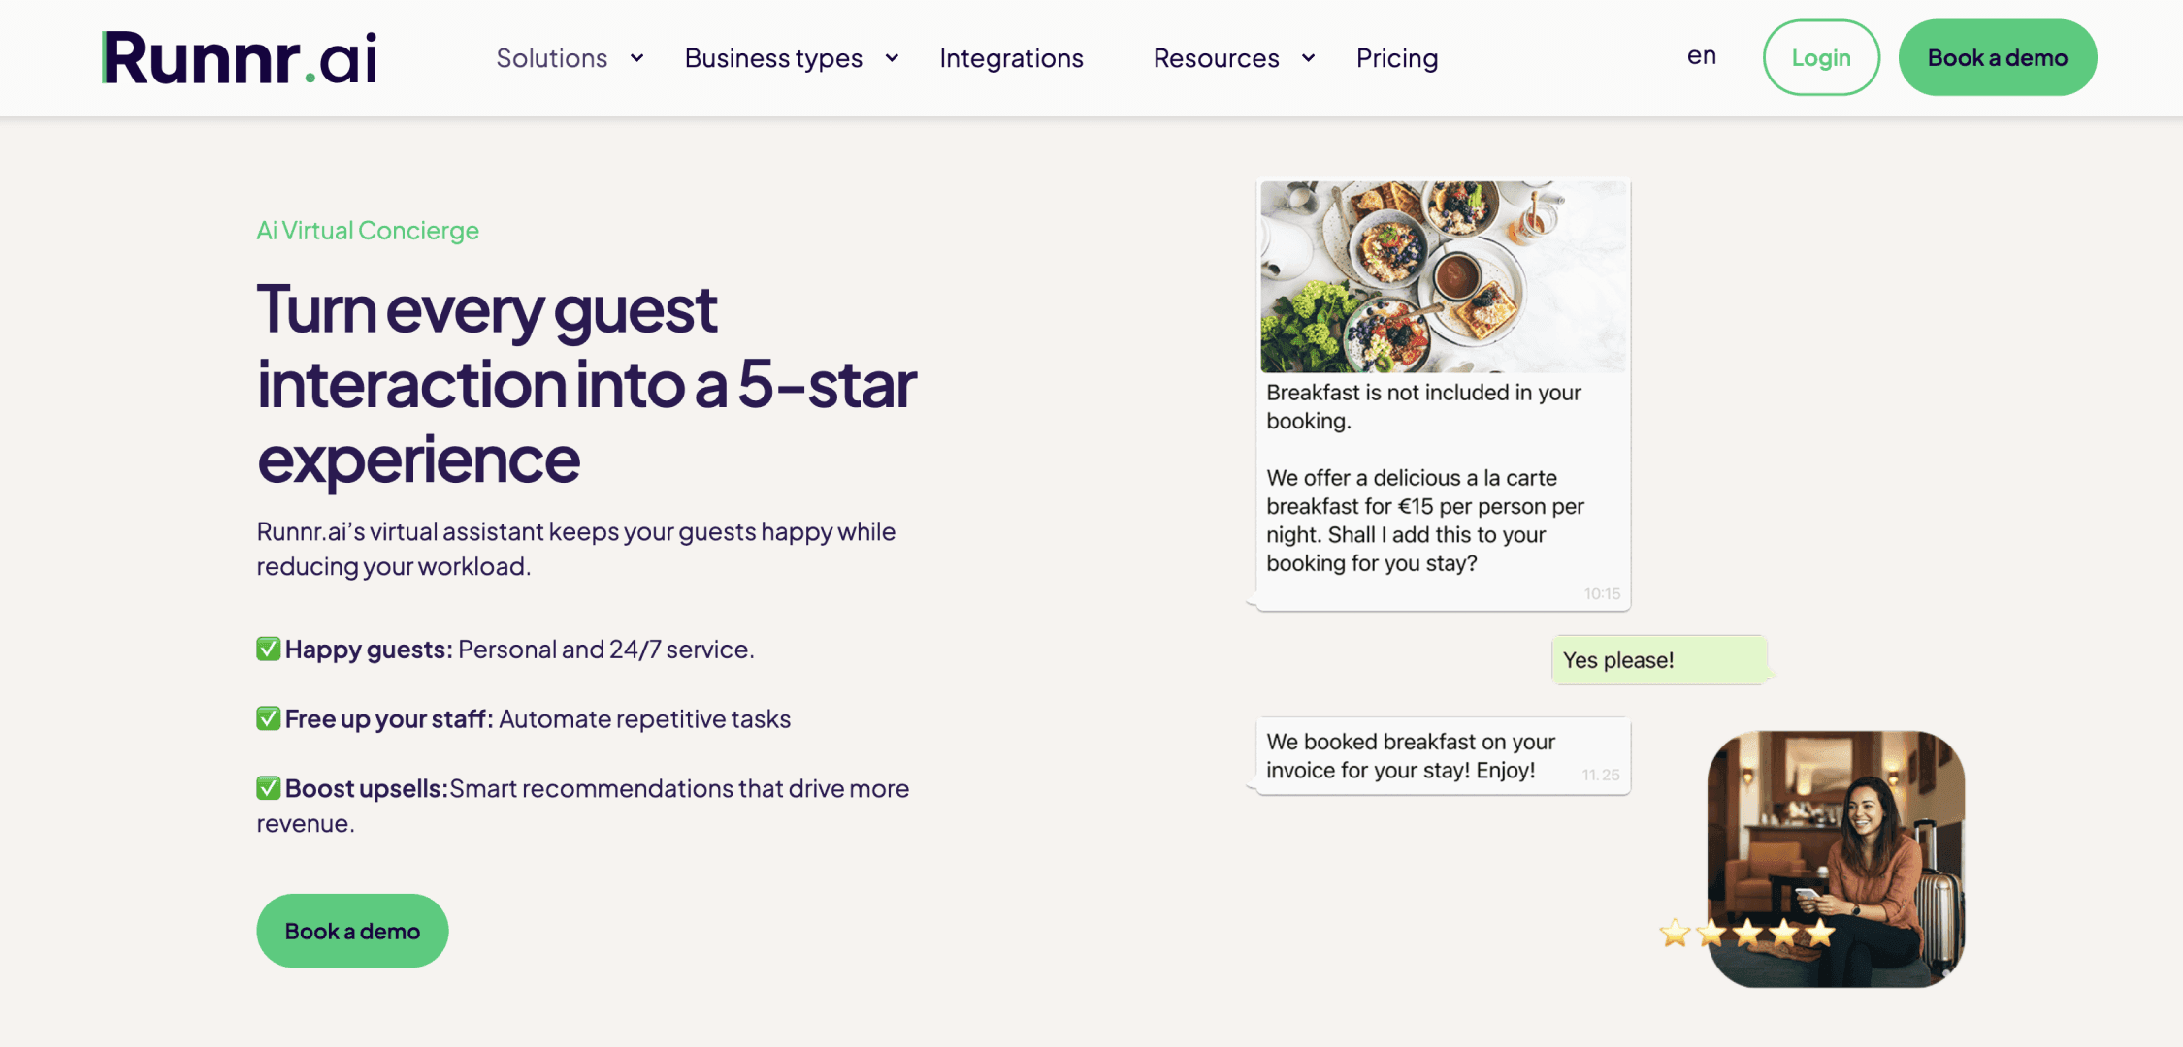This screenshot has height=1047, width=2183.
Task: Go to the Pricing page
Action: click(1397, 58)
